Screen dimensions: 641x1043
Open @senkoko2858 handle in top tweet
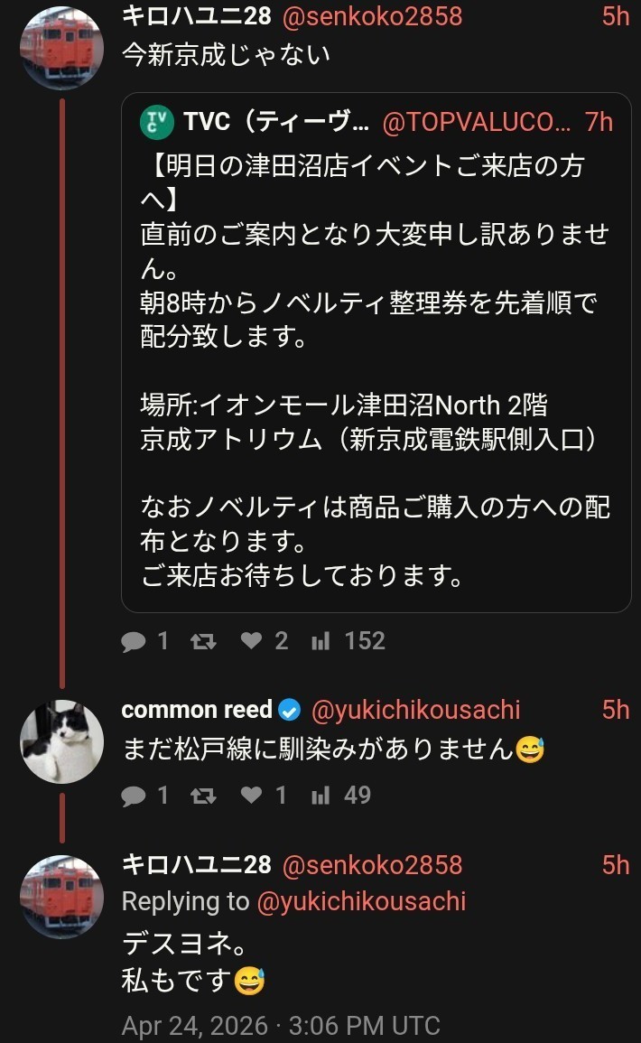pyautogui.click(x=372, y=16)
